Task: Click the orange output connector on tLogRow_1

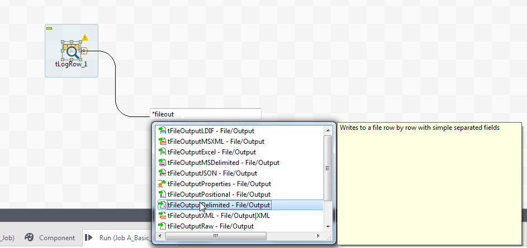Action: tap(84, 51)
